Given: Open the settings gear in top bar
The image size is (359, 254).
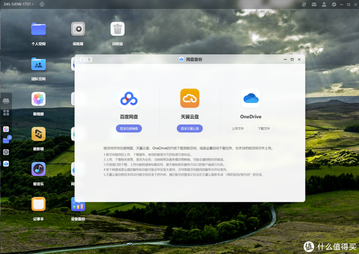Looking at the screenshot, I should (334, 4).
